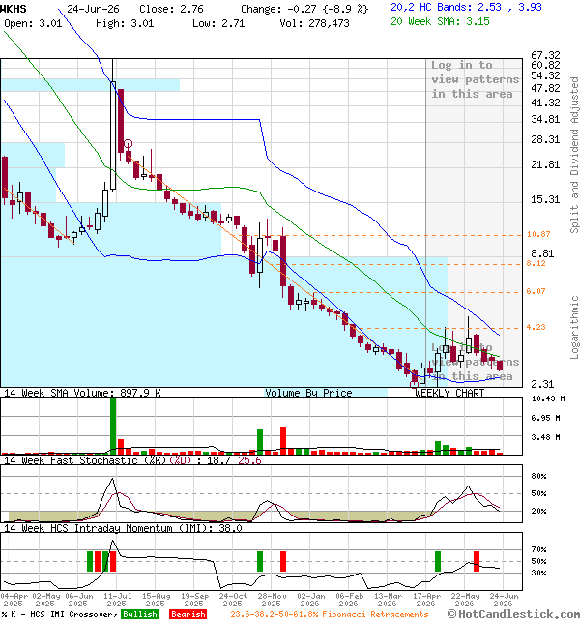Click the Logarithmic scale label
This screenshot has width=580, height=619.
coord(574,327)
